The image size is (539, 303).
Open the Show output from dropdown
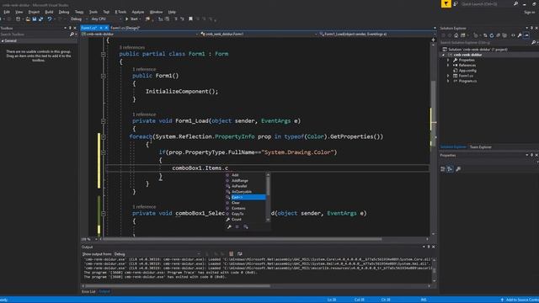pos(157,254)
